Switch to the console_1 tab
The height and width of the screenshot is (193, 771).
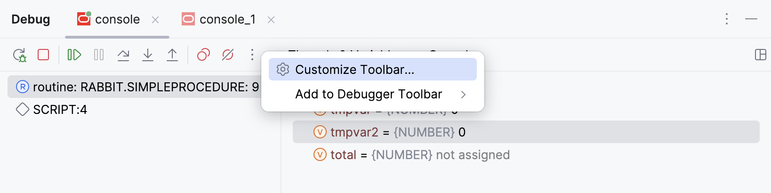point(227,19)
